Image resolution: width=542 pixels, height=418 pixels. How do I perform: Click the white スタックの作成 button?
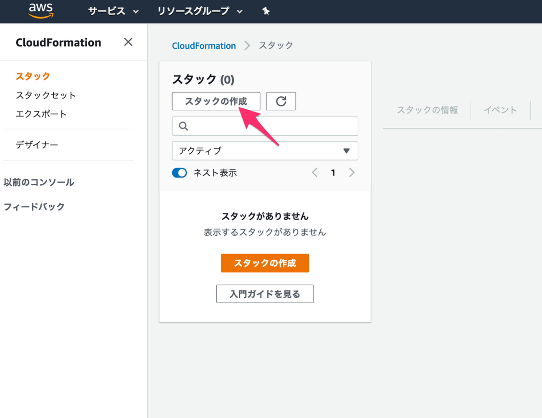coord(216,101)
